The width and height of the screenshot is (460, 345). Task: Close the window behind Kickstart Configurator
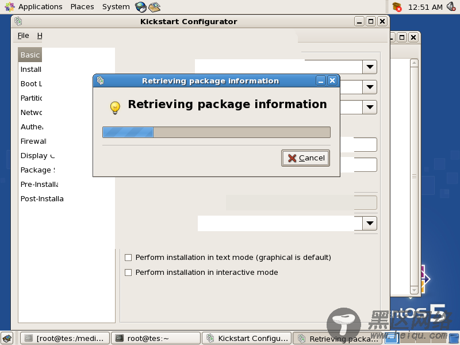pyautogui.click(x=413, y=37)
